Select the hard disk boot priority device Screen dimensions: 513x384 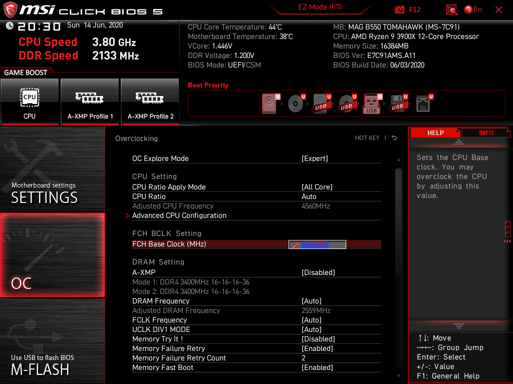[271, 103]
